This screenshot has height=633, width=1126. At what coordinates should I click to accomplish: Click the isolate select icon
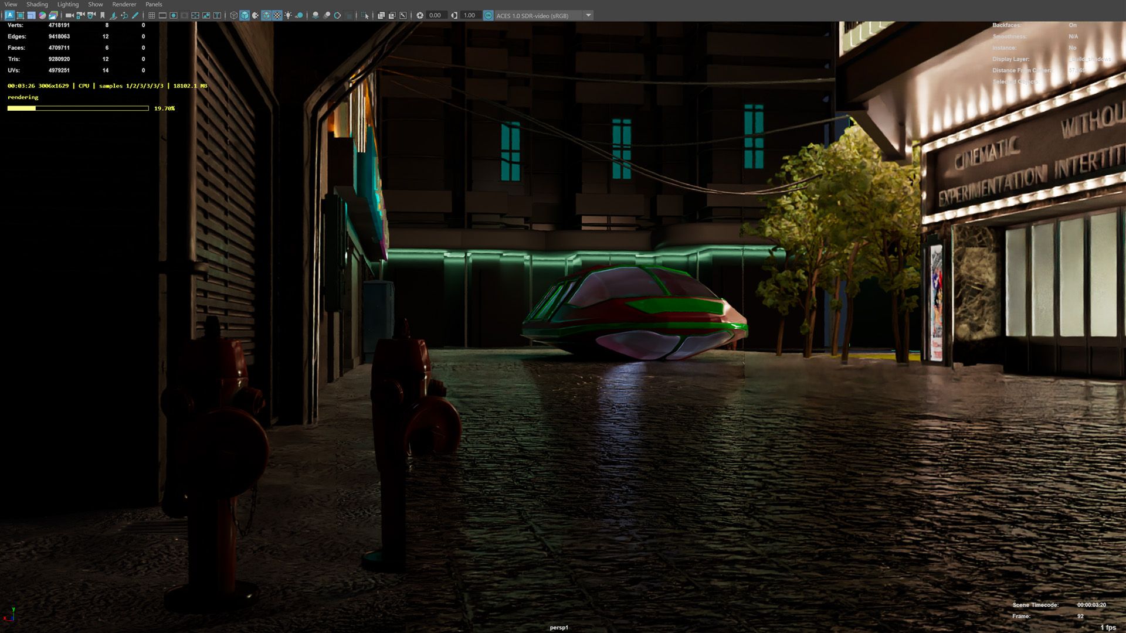(365, 15)
